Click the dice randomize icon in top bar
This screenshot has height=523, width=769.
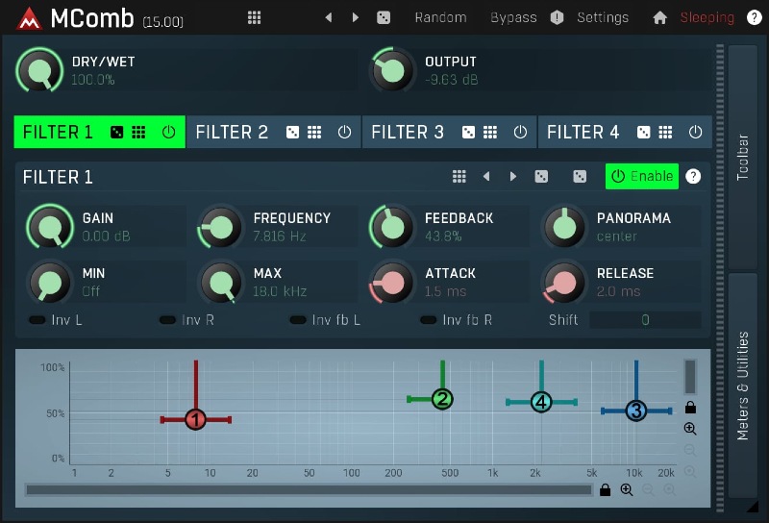[x=383, y=17]
